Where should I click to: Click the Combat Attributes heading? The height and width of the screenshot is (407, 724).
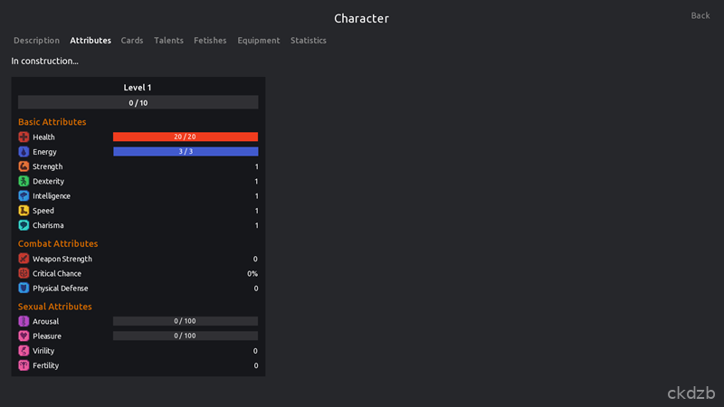point(58,243)
